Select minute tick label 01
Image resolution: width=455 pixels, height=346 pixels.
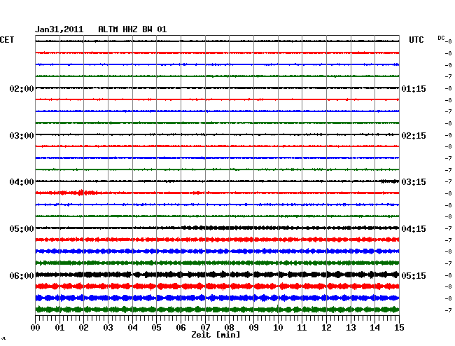point(59,327)
